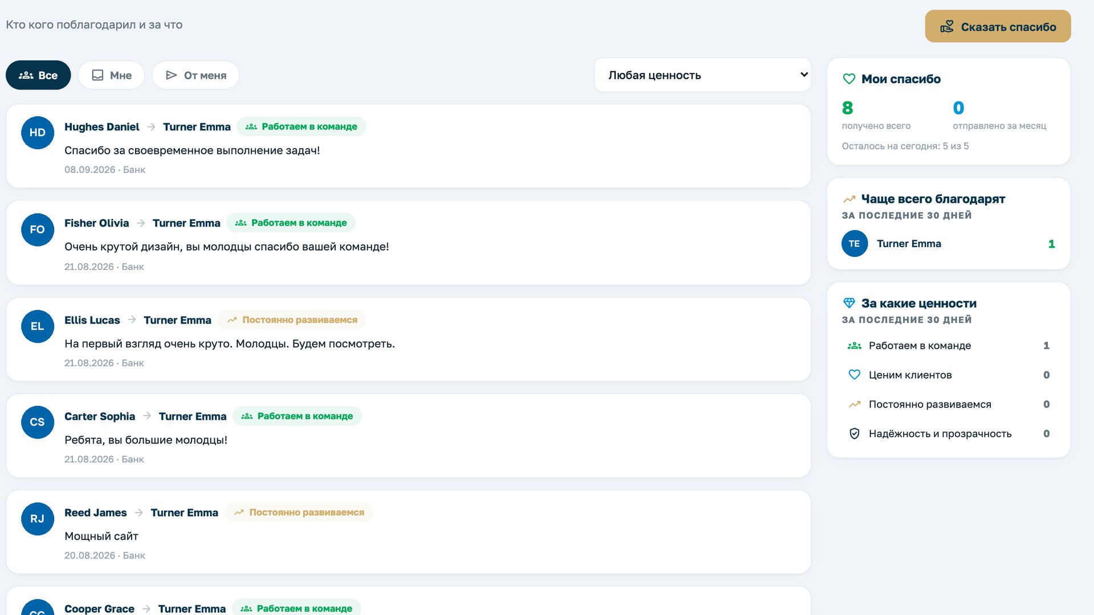The width and height of the screenshot is (1094, 615).
Task: Open Fisher Olivia's profile name link
Action: (x=97, y=223)
